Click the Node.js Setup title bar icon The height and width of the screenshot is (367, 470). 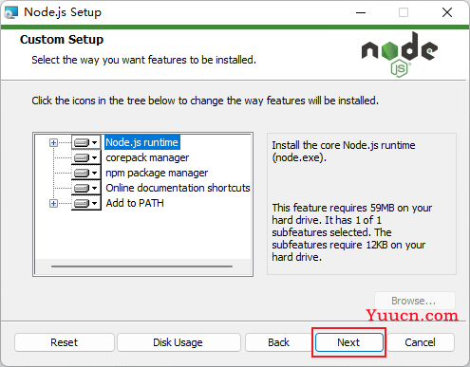tap(10, 12)
